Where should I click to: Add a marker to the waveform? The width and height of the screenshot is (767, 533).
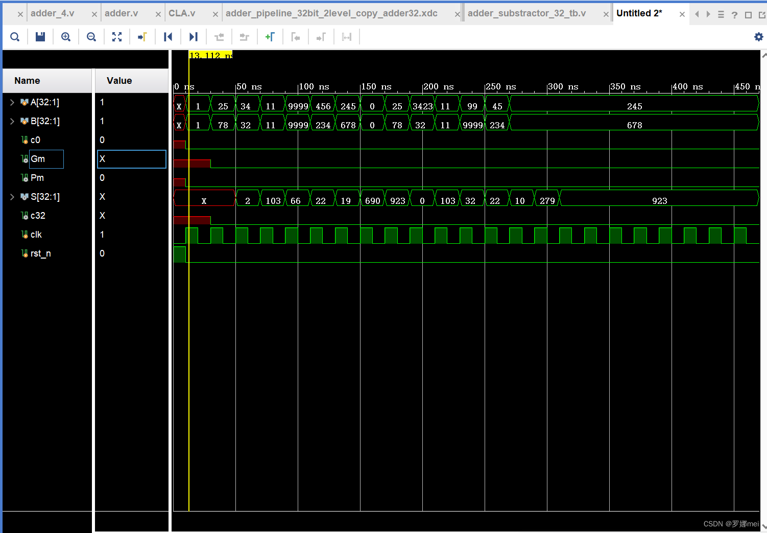(x=270, y=37)
